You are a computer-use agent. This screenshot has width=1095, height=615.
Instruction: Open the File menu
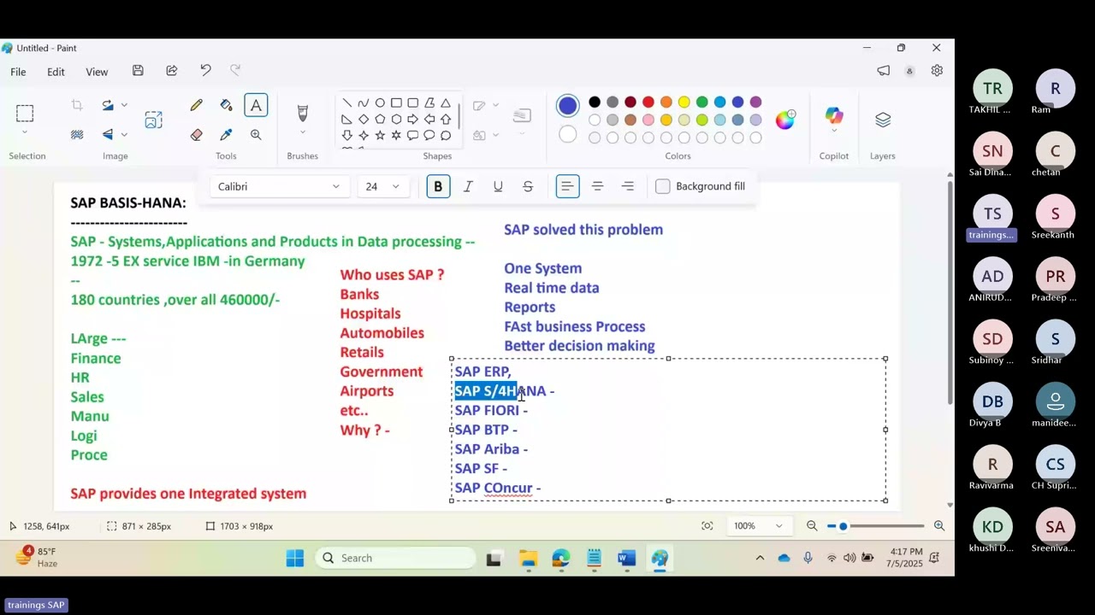click(18, 72)
